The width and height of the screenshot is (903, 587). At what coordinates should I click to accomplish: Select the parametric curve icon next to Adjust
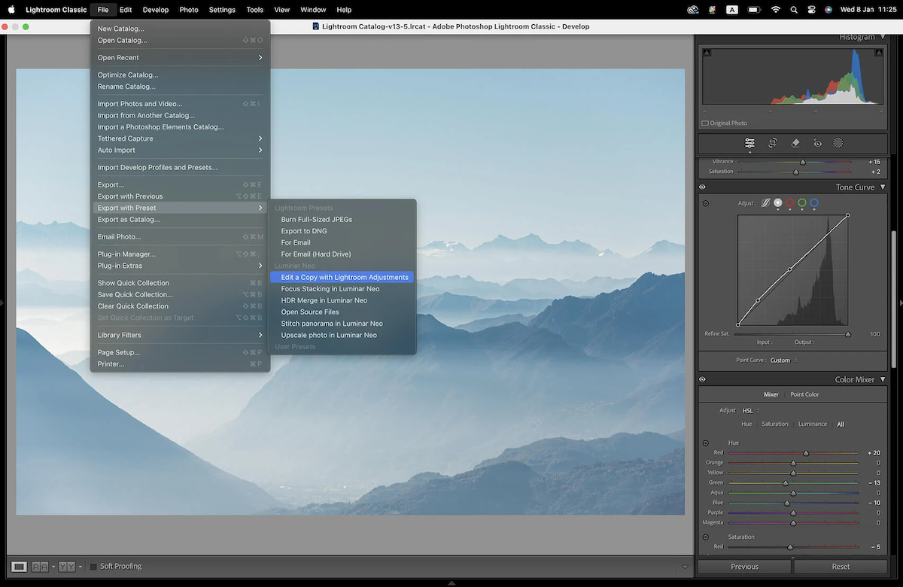coord(765,203)
